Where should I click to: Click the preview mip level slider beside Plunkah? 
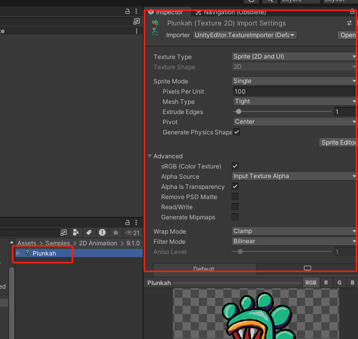tap(238, 283)
